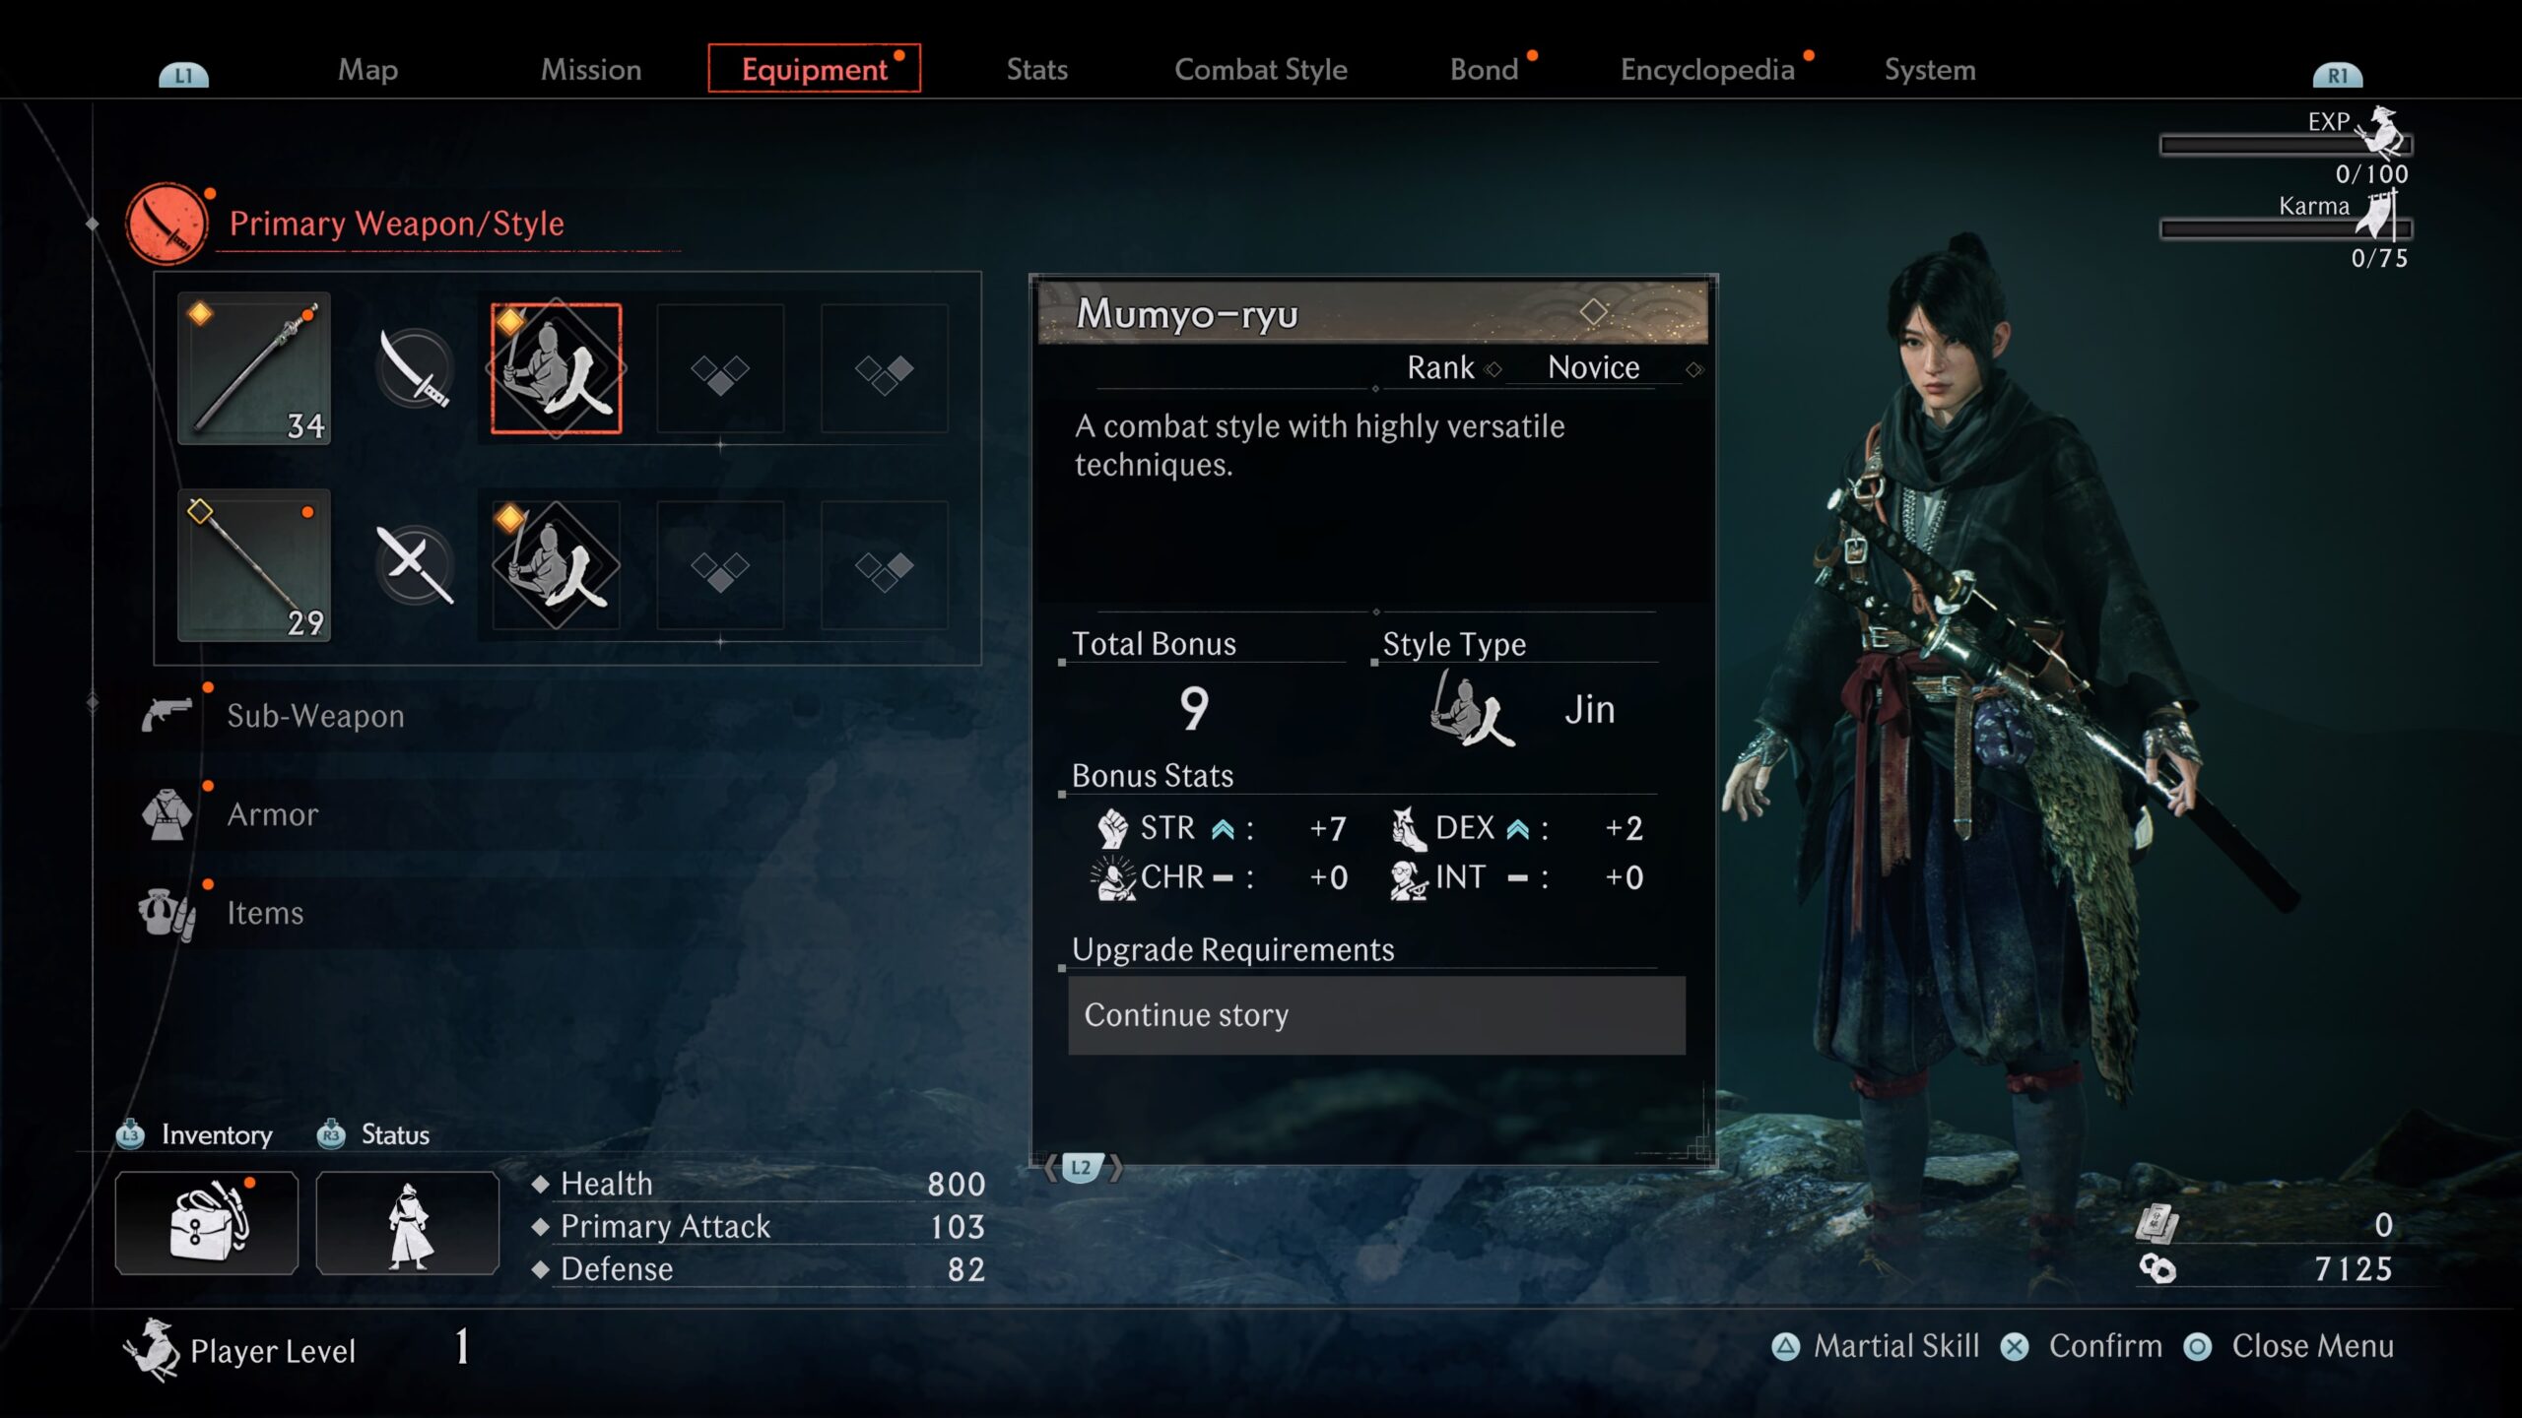Image resolution: width=2522 pixels, height=1418 pixels.
Task: Click the L2 page toggle under the details panel
Action: [x=1082, y=1168]
